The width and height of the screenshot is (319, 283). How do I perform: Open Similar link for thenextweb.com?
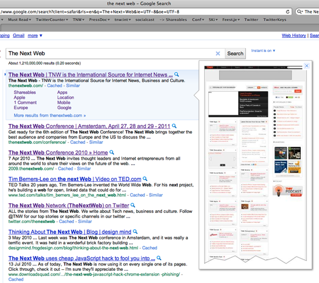(x=73, y=85)
